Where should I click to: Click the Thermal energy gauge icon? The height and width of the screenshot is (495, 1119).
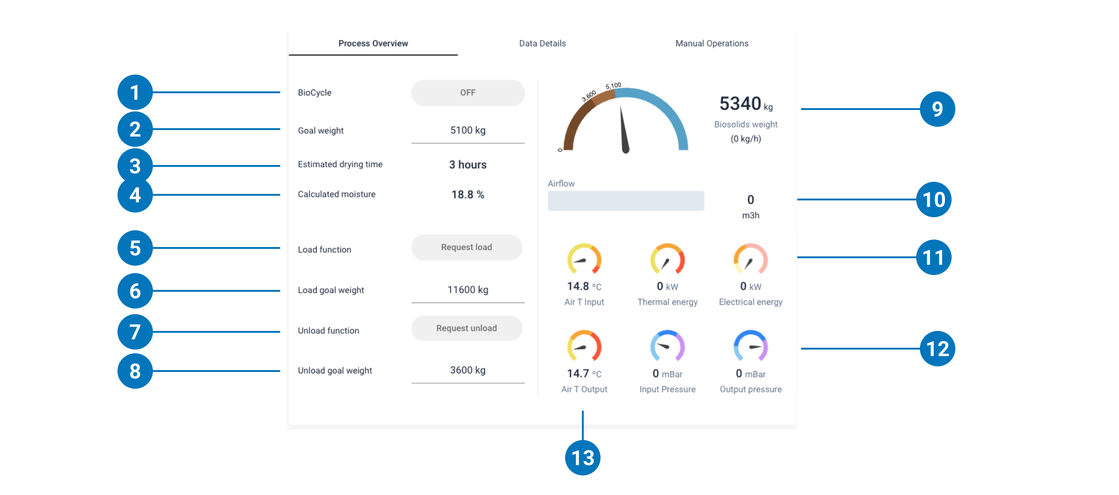[668, 259]
